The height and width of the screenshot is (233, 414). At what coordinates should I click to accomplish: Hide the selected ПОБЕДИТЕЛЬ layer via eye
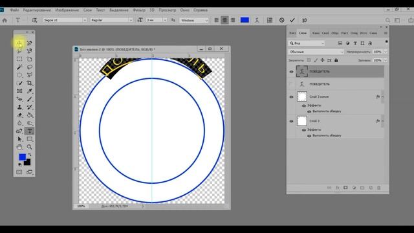click(292, 72)
